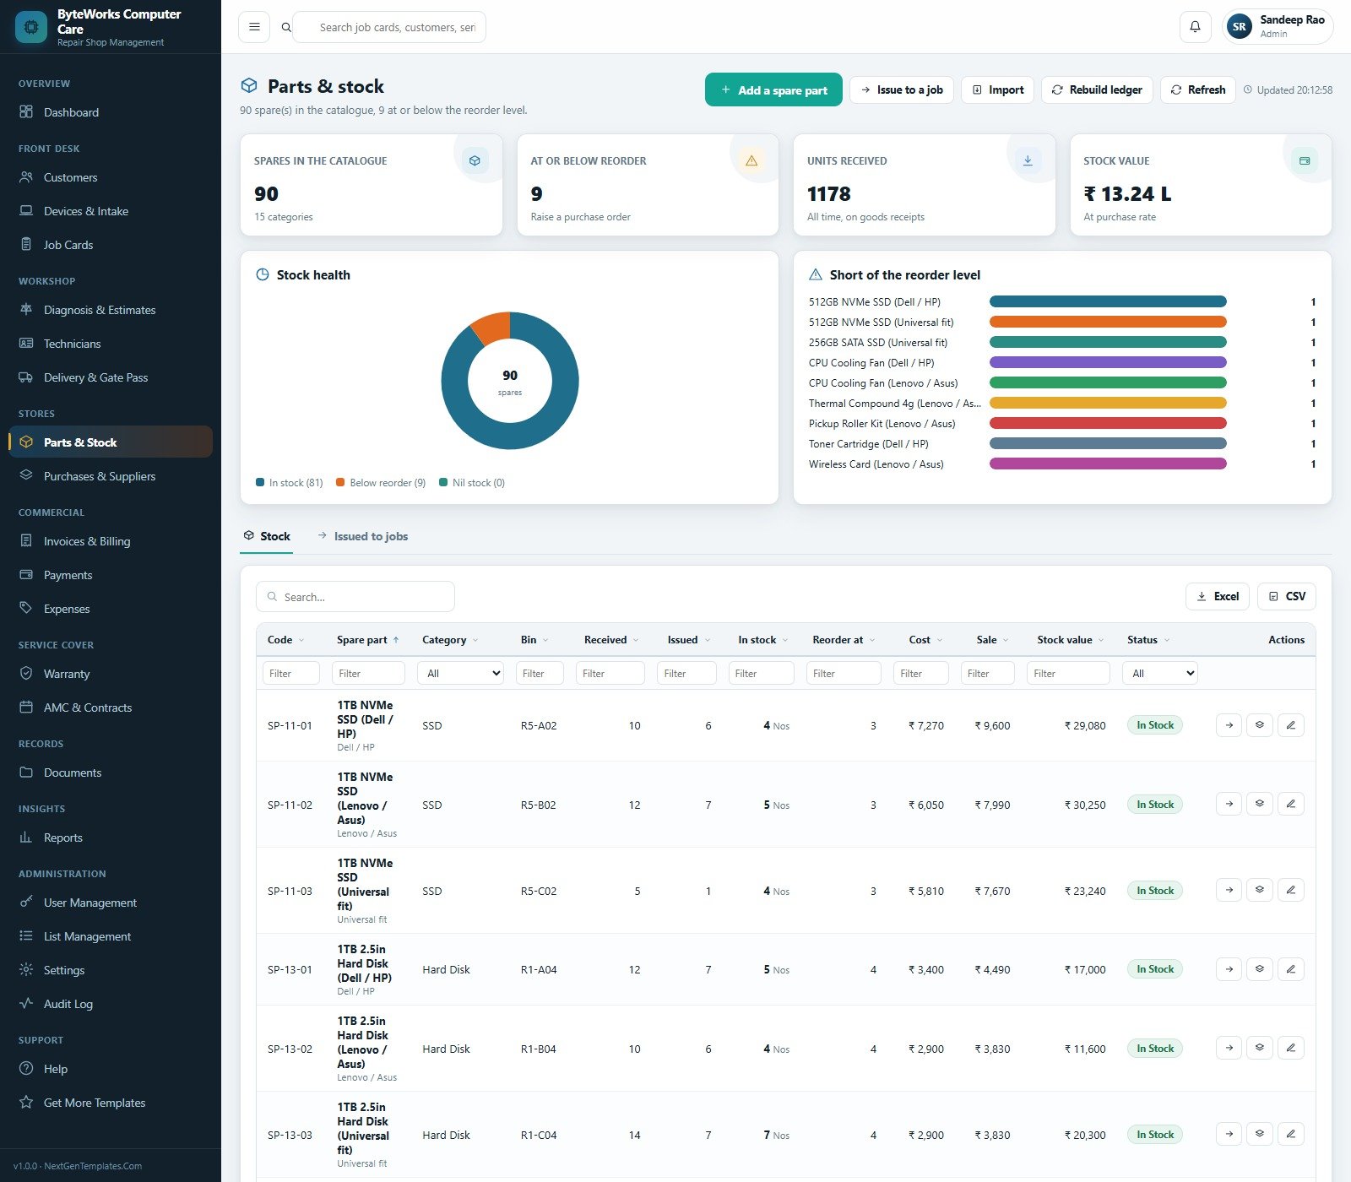1351x1182 pixels.
Task: Click the Add a spare part button
Action: pos(773,89)
